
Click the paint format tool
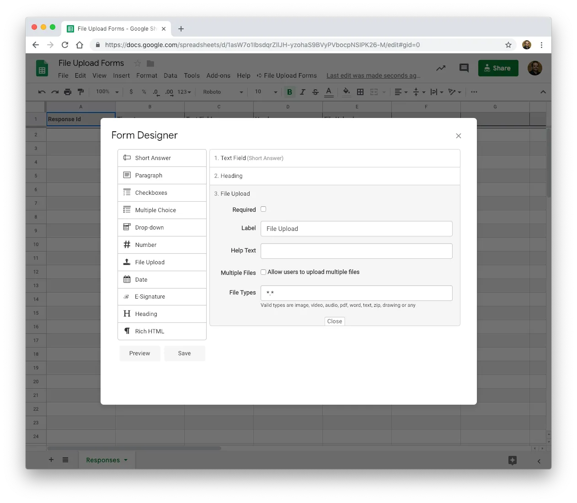tap(81, 92)
